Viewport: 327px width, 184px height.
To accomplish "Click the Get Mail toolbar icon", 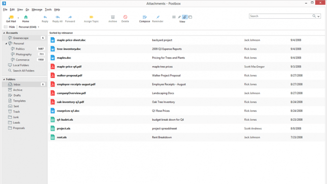I will click(x=11, y=17).
